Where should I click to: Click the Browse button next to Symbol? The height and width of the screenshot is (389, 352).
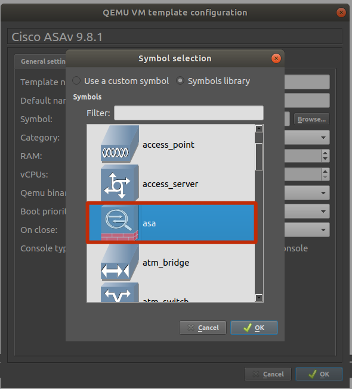tap(311, 119)
